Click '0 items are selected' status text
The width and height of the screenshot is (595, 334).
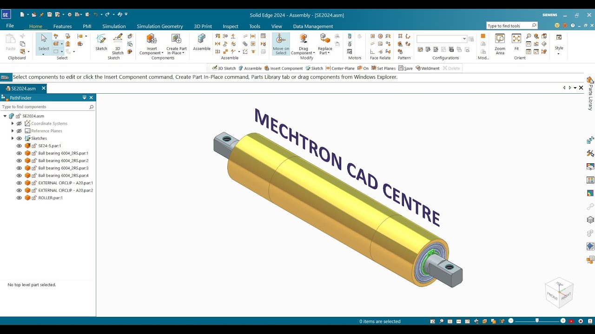point(380,321)
